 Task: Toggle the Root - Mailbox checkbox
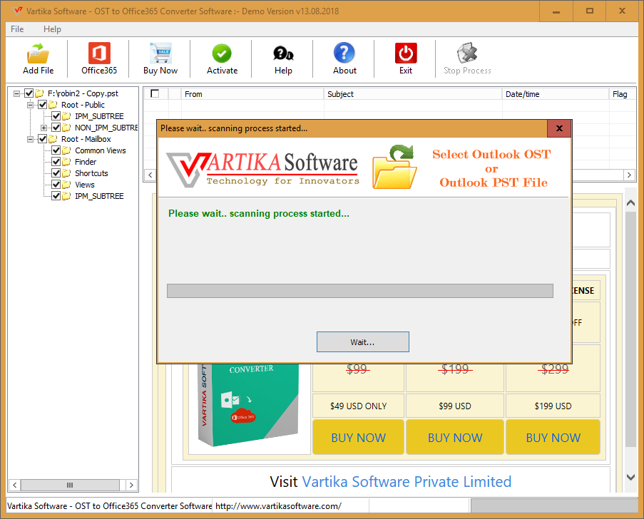42,139
